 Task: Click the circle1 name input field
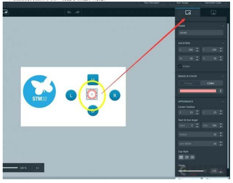[200, 33]
